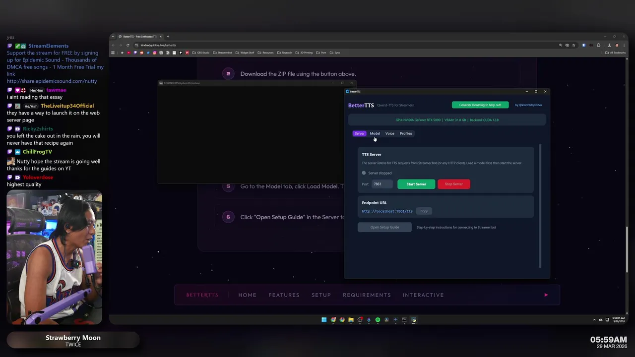Open the All Bookmarks folder

tap(615, 53)
